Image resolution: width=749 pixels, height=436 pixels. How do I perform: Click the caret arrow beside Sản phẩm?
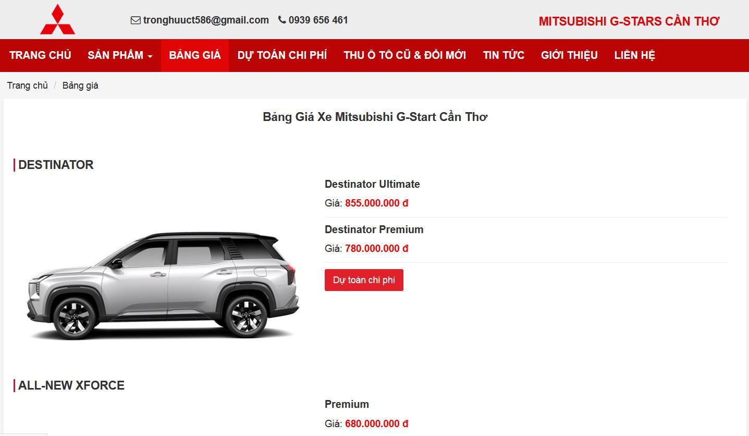(x=150, y=56)
